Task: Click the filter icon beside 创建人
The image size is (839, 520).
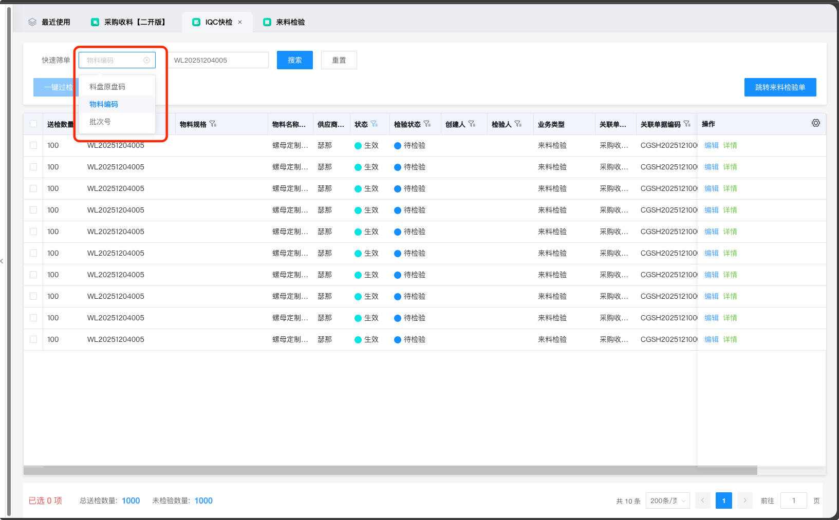Action: (x=472, y=124)
